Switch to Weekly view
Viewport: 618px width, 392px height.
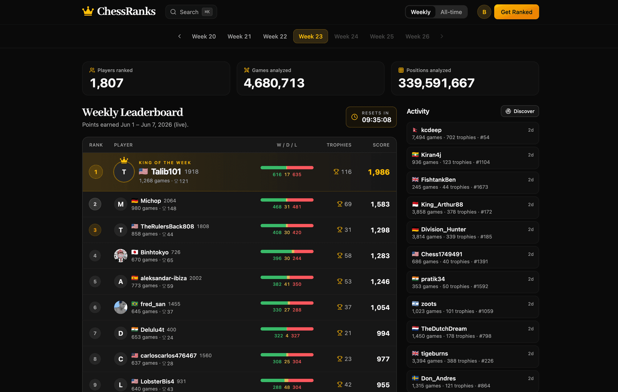tap(421, 12)
